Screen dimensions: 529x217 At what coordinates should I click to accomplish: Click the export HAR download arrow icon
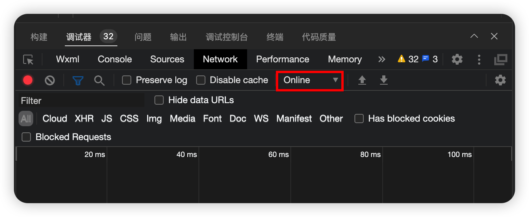(383, 80)
